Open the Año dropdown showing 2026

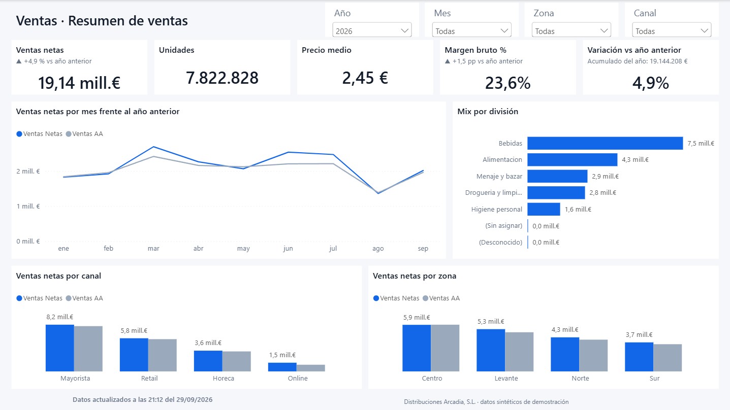click(372, 30)
